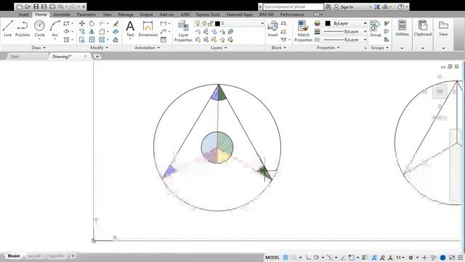Screen dimensions: 465x262
Task: Select the Offset tool in Modify panel
Action: pos(116,39)
